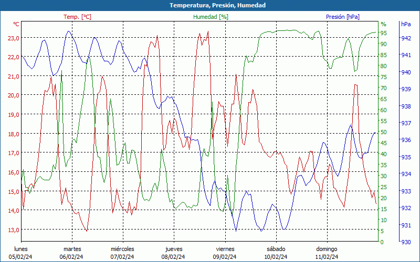The image size is (420, 262).
Task: Click the 'jueves' day label
Action: (x=174, y=249)
